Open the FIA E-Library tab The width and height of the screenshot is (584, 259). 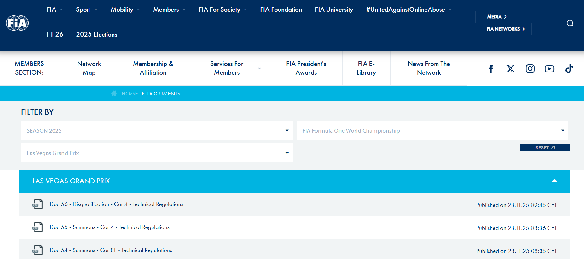(x=366, y=68)
